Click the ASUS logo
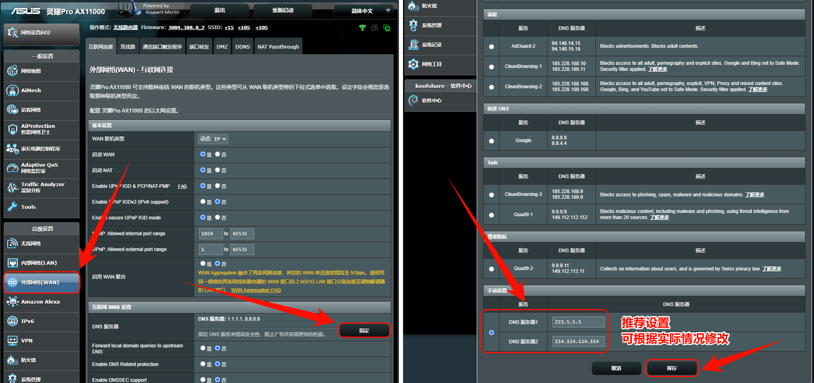The height and width of the screenshot is (383, 814). pos(26,11)
